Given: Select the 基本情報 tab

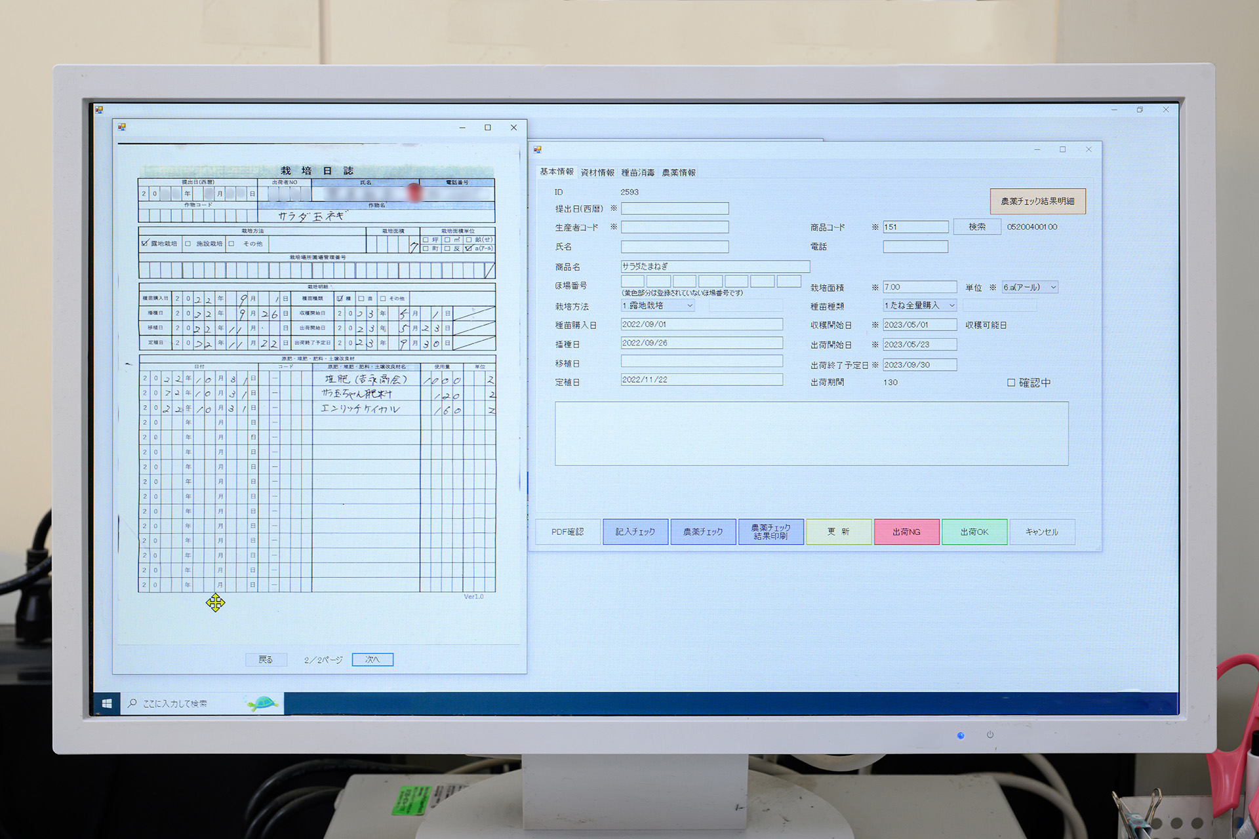Looking at the screenshot, I should click(x=557, y=172).
